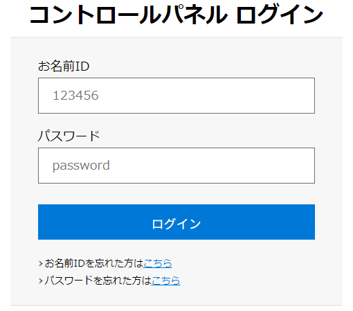353x311 pixels.
Task: Click the gray panel area below the forgot links
Action: coord(176,296)
